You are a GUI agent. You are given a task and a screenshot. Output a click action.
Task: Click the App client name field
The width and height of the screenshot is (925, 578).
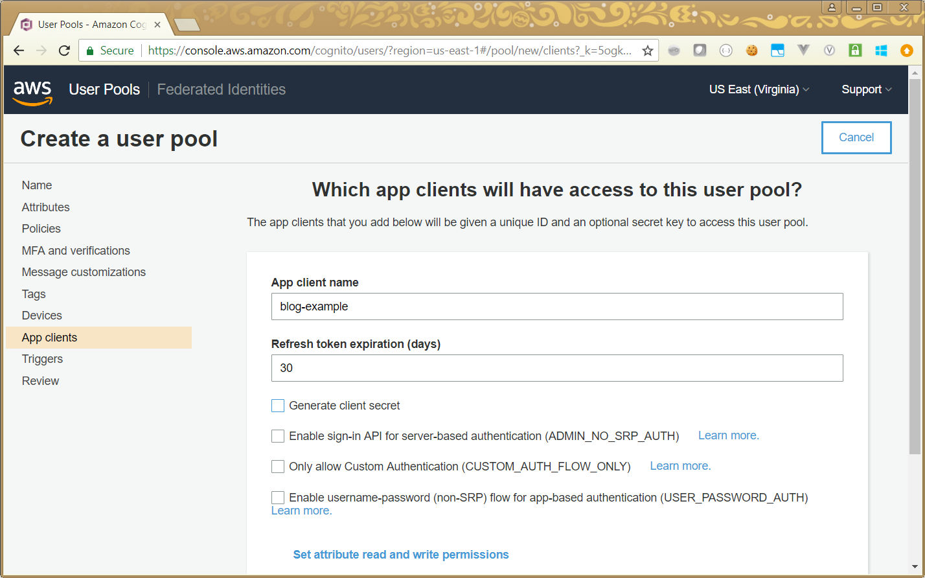click(x=556, y=306)
